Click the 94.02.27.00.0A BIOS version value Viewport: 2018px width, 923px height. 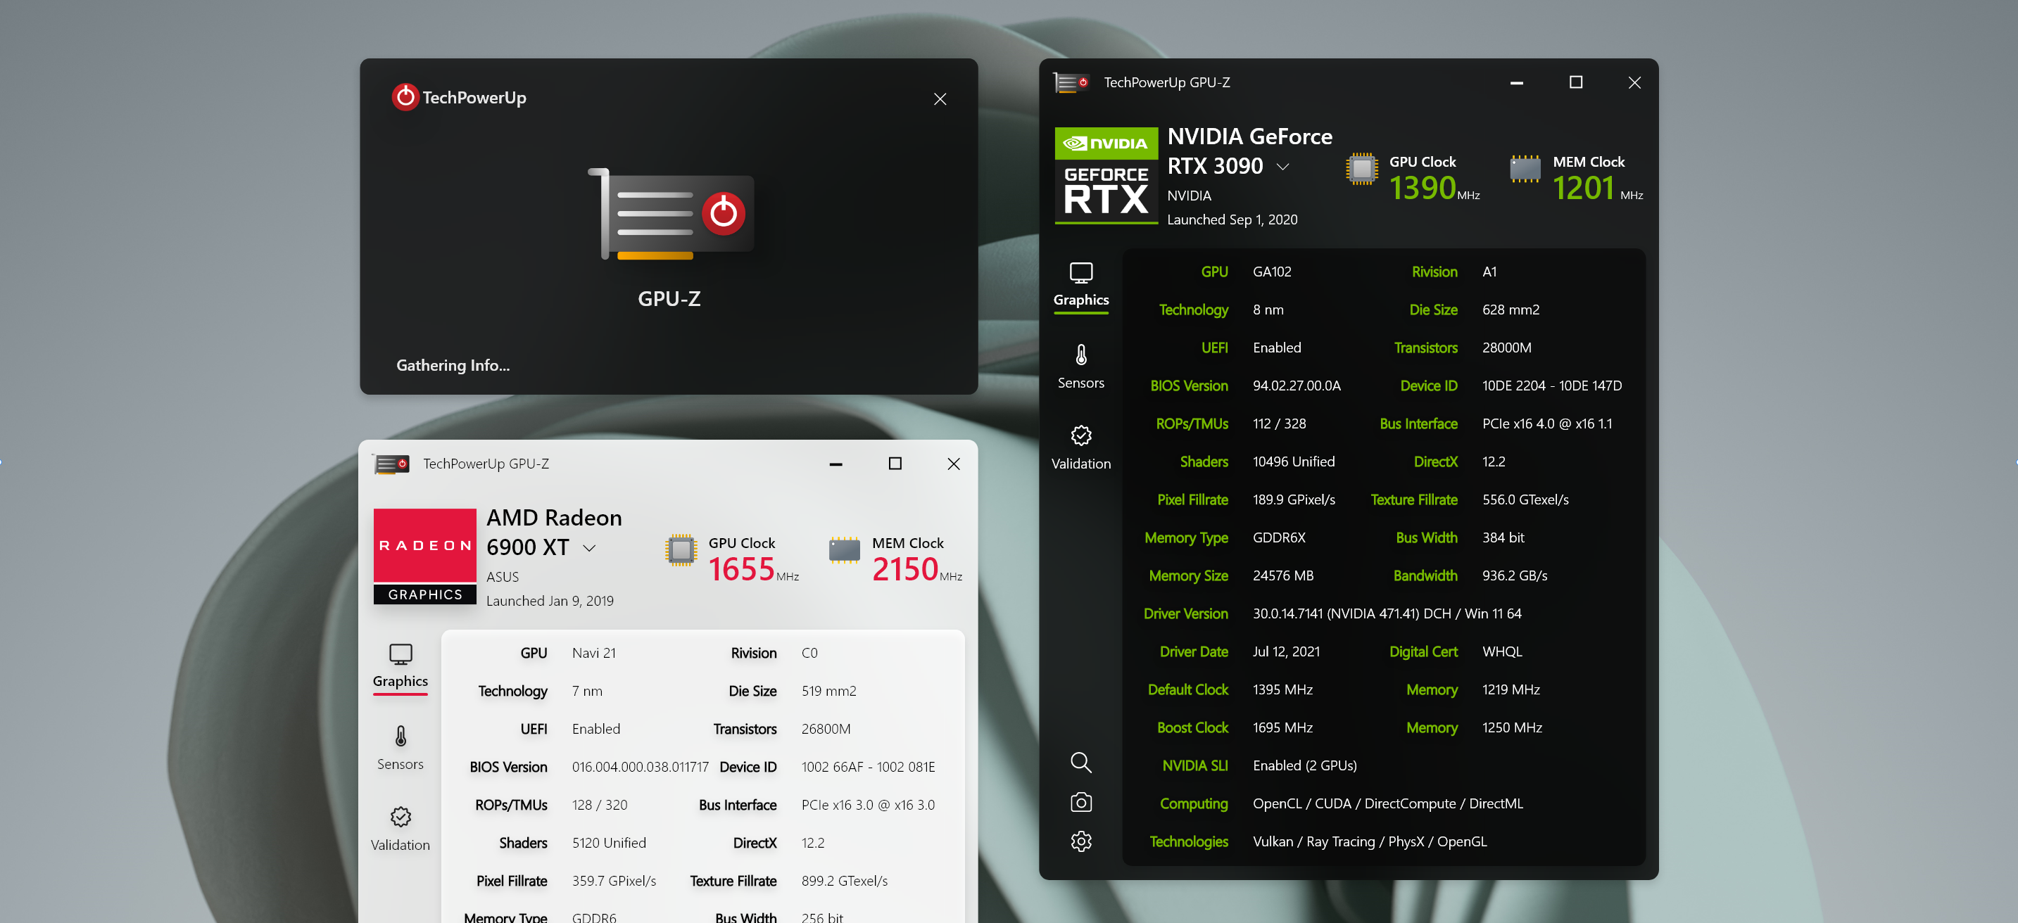tap(1297, 386)
